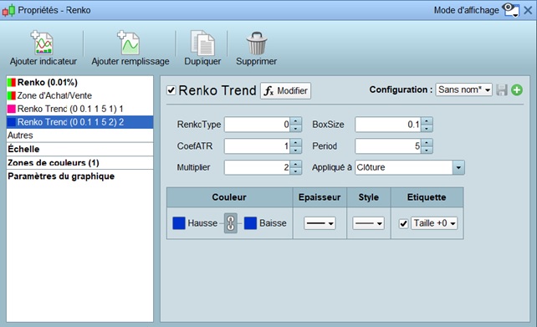Click the Period value field

(388, 146)
